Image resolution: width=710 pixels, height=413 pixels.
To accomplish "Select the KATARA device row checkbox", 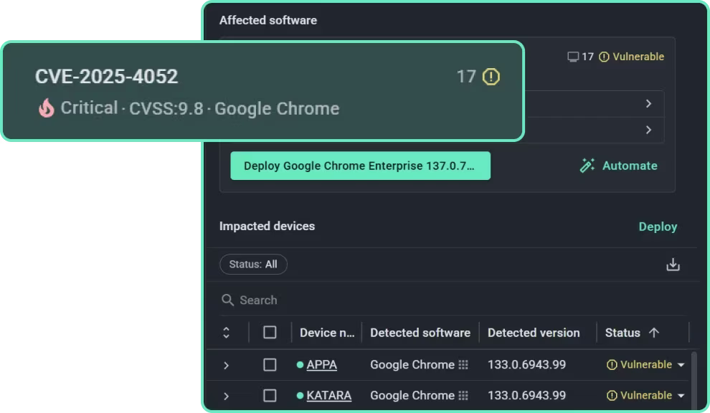I will pyautogui.click(x=270, y=396).
